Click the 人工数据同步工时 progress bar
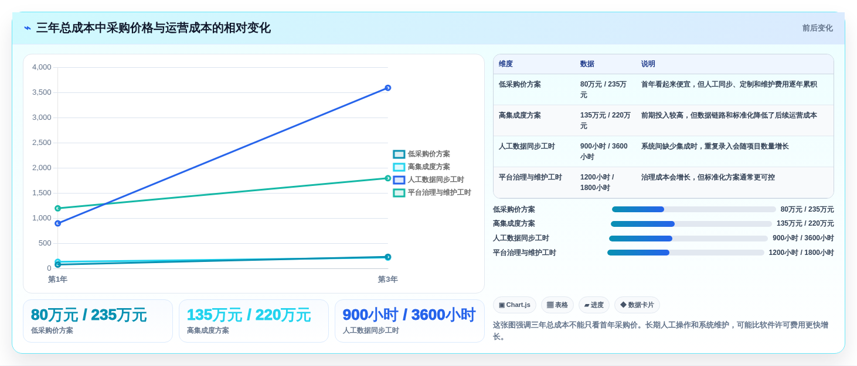Viewport: 857px width, 366px height. click(x=688, y=239)
